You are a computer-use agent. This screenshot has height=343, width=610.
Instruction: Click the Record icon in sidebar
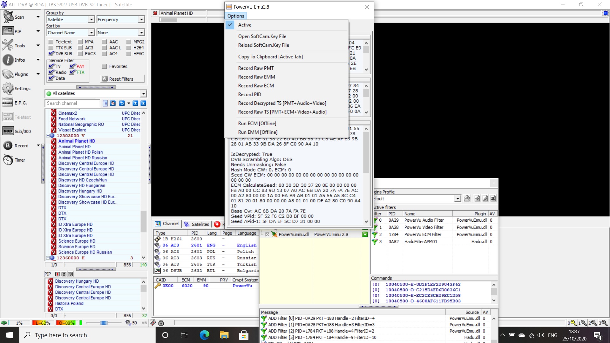pyautogui.click(x=8, y=145)
